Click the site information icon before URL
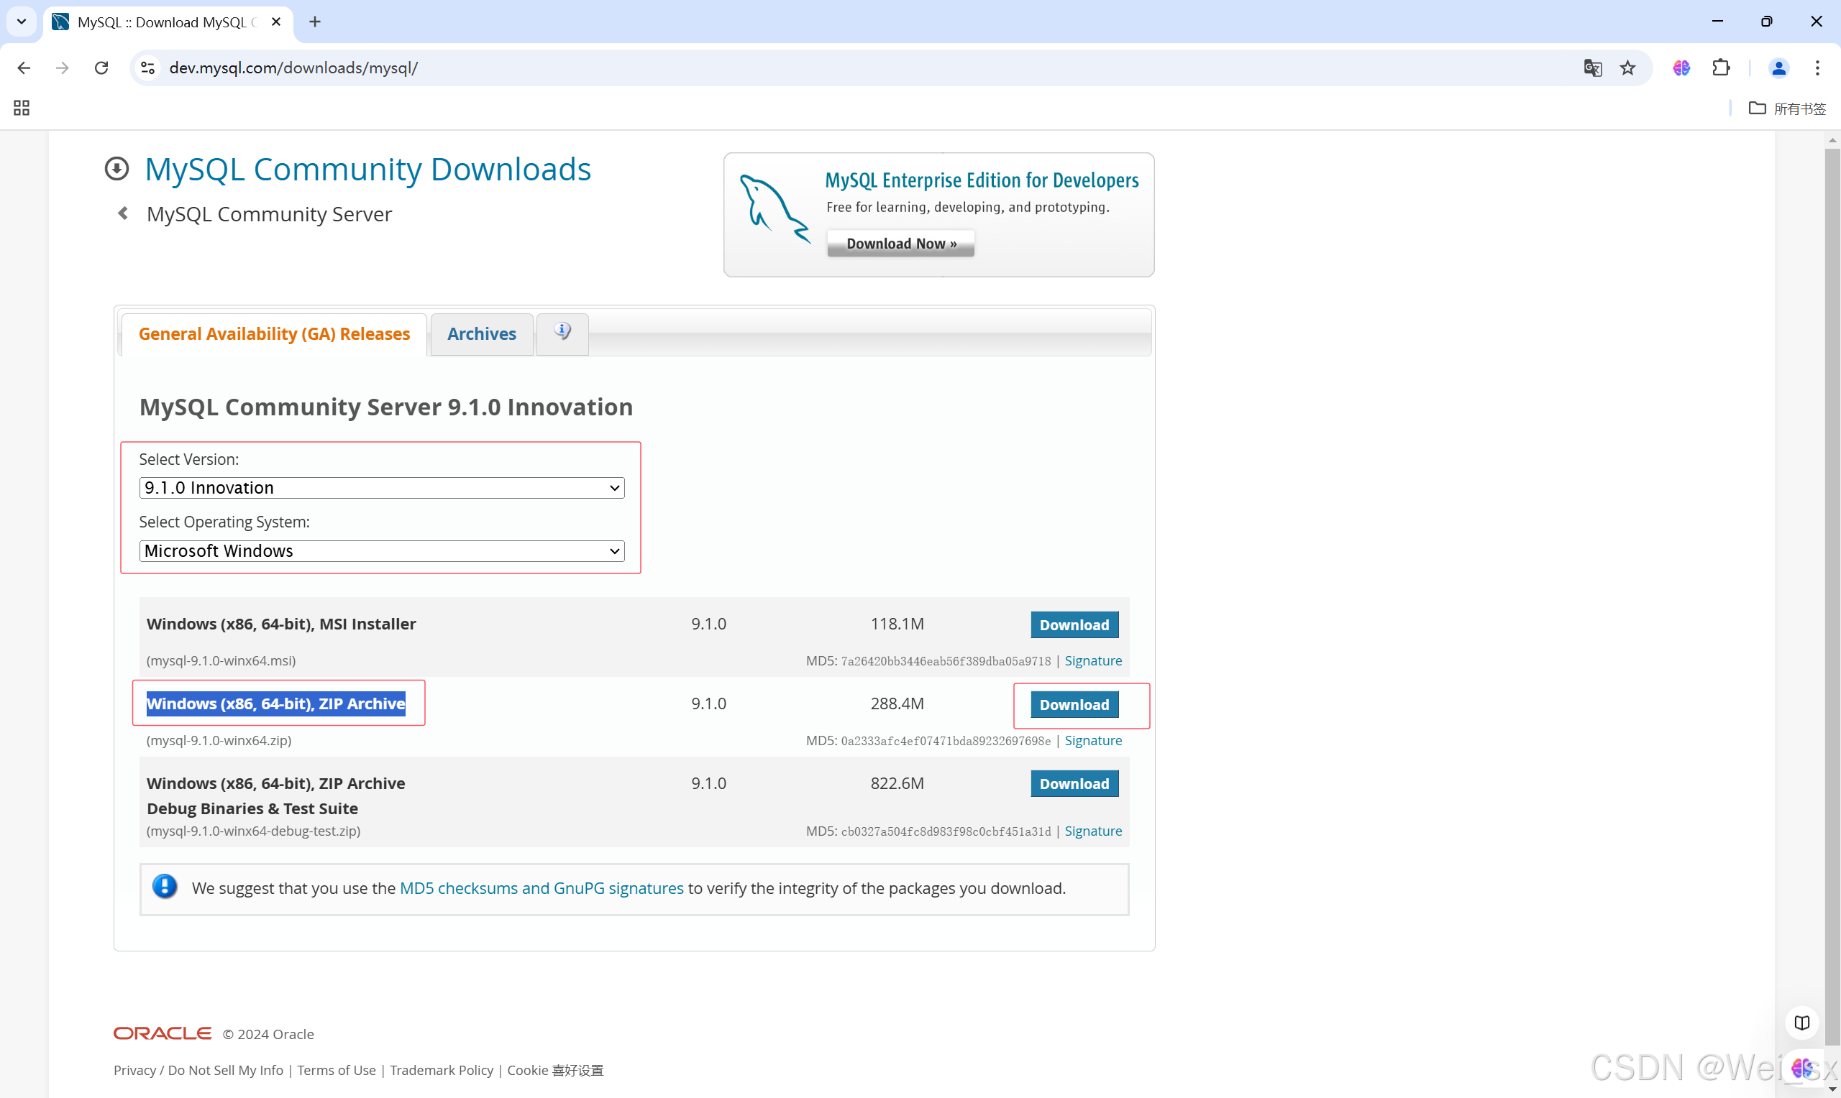This screenshot has width=1841, height=1098. pos(148,68)
